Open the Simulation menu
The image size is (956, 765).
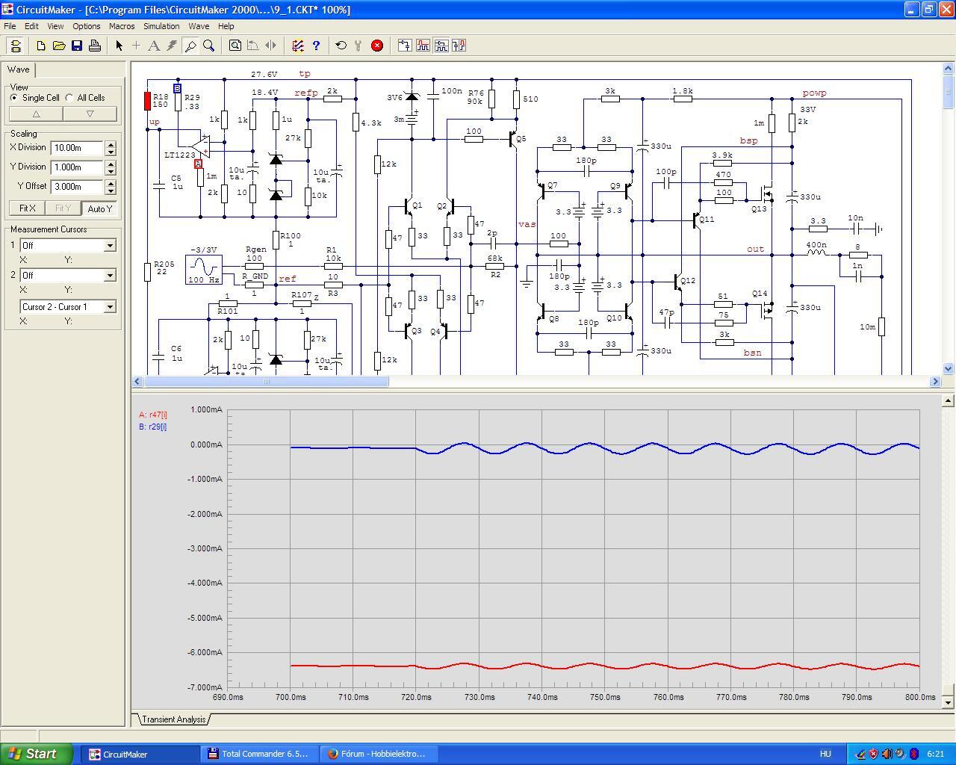(x=161, y=26)
